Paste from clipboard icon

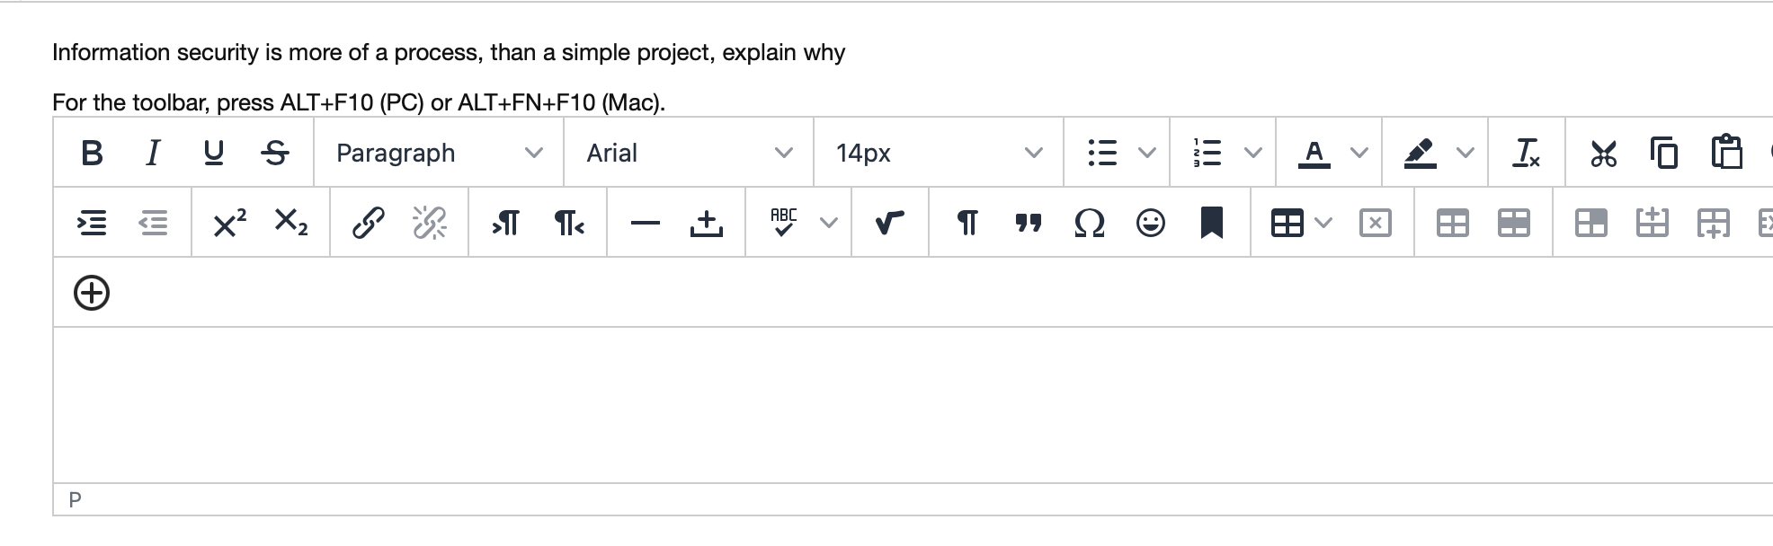point(1725,153)
